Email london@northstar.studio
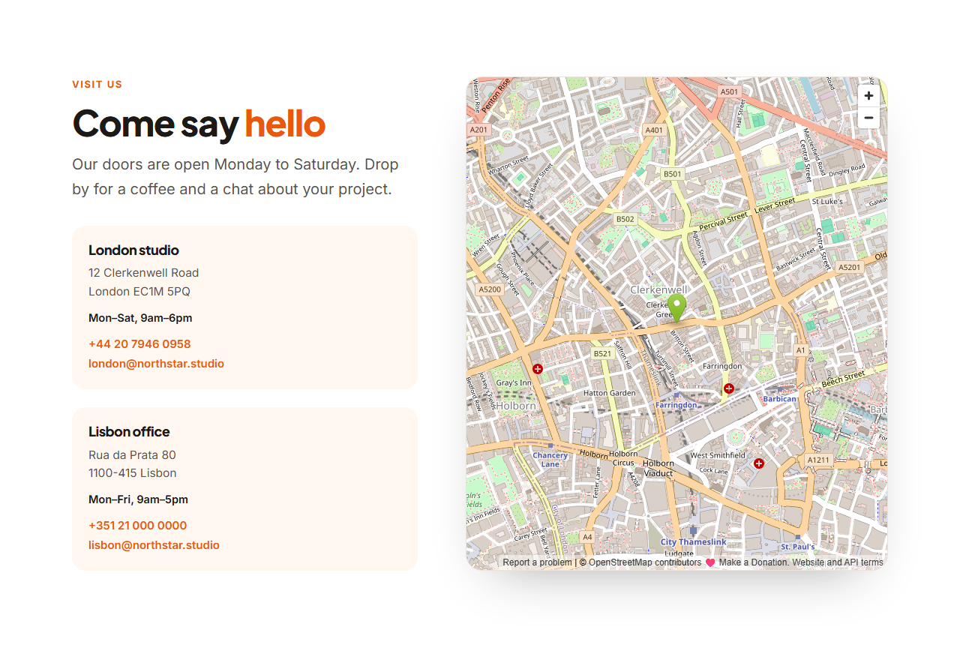960x648 pixels. coord(156,364)
